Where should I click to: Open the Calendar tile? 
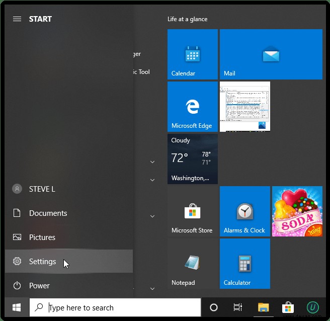coord(193,54)
